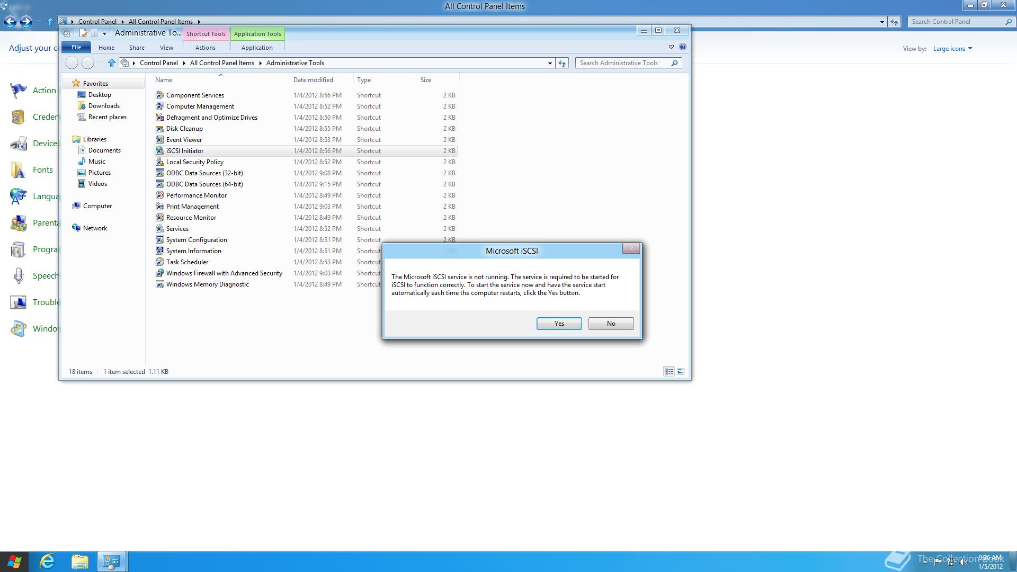Image resolution: width=1017 pixels, height=572 pixels.
Task: Switch to the Share ribbon tab
Action: pyautogui.click(x=137, y=48)
